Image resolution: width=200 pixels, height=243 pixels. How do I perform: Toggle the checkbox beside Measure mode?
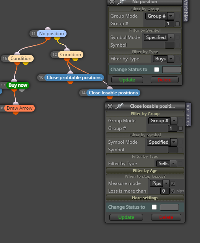[x=173, y=183]
